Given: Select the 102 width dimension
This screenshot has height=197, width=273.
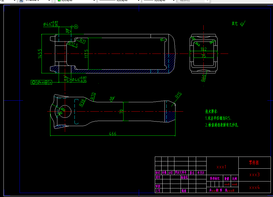Looking at the screenshot, I should (204, 49).
